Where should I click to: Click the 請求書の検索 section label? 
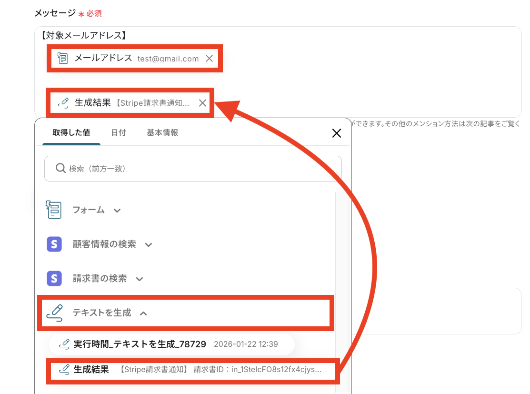tap(100, 278)
